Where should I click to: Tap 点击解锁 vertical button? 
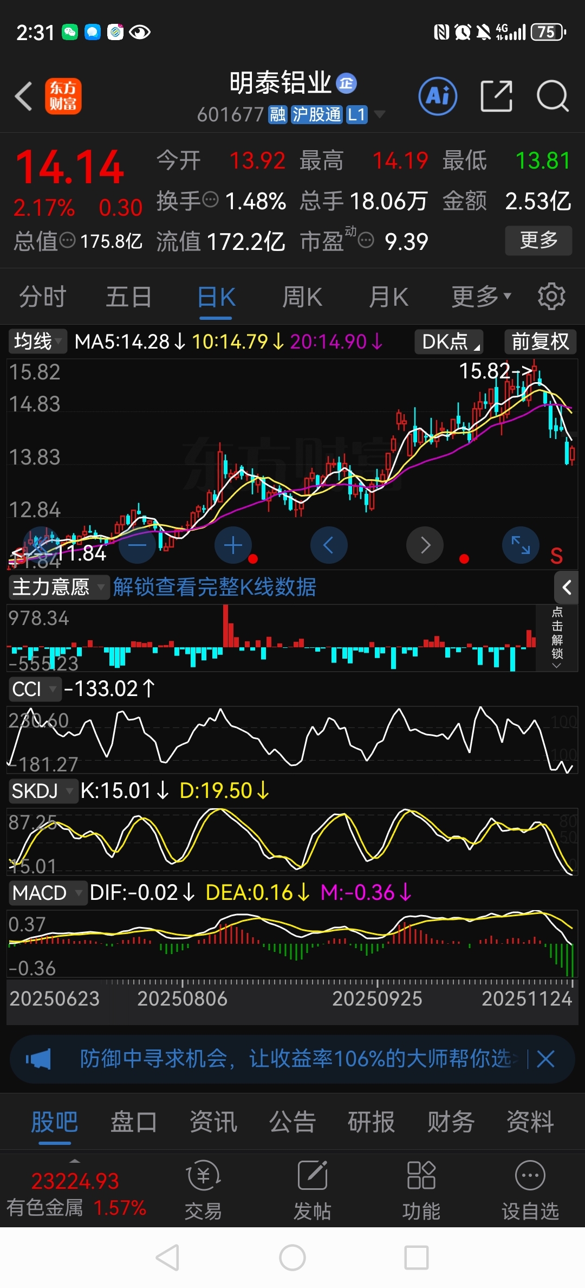point(557,637)
